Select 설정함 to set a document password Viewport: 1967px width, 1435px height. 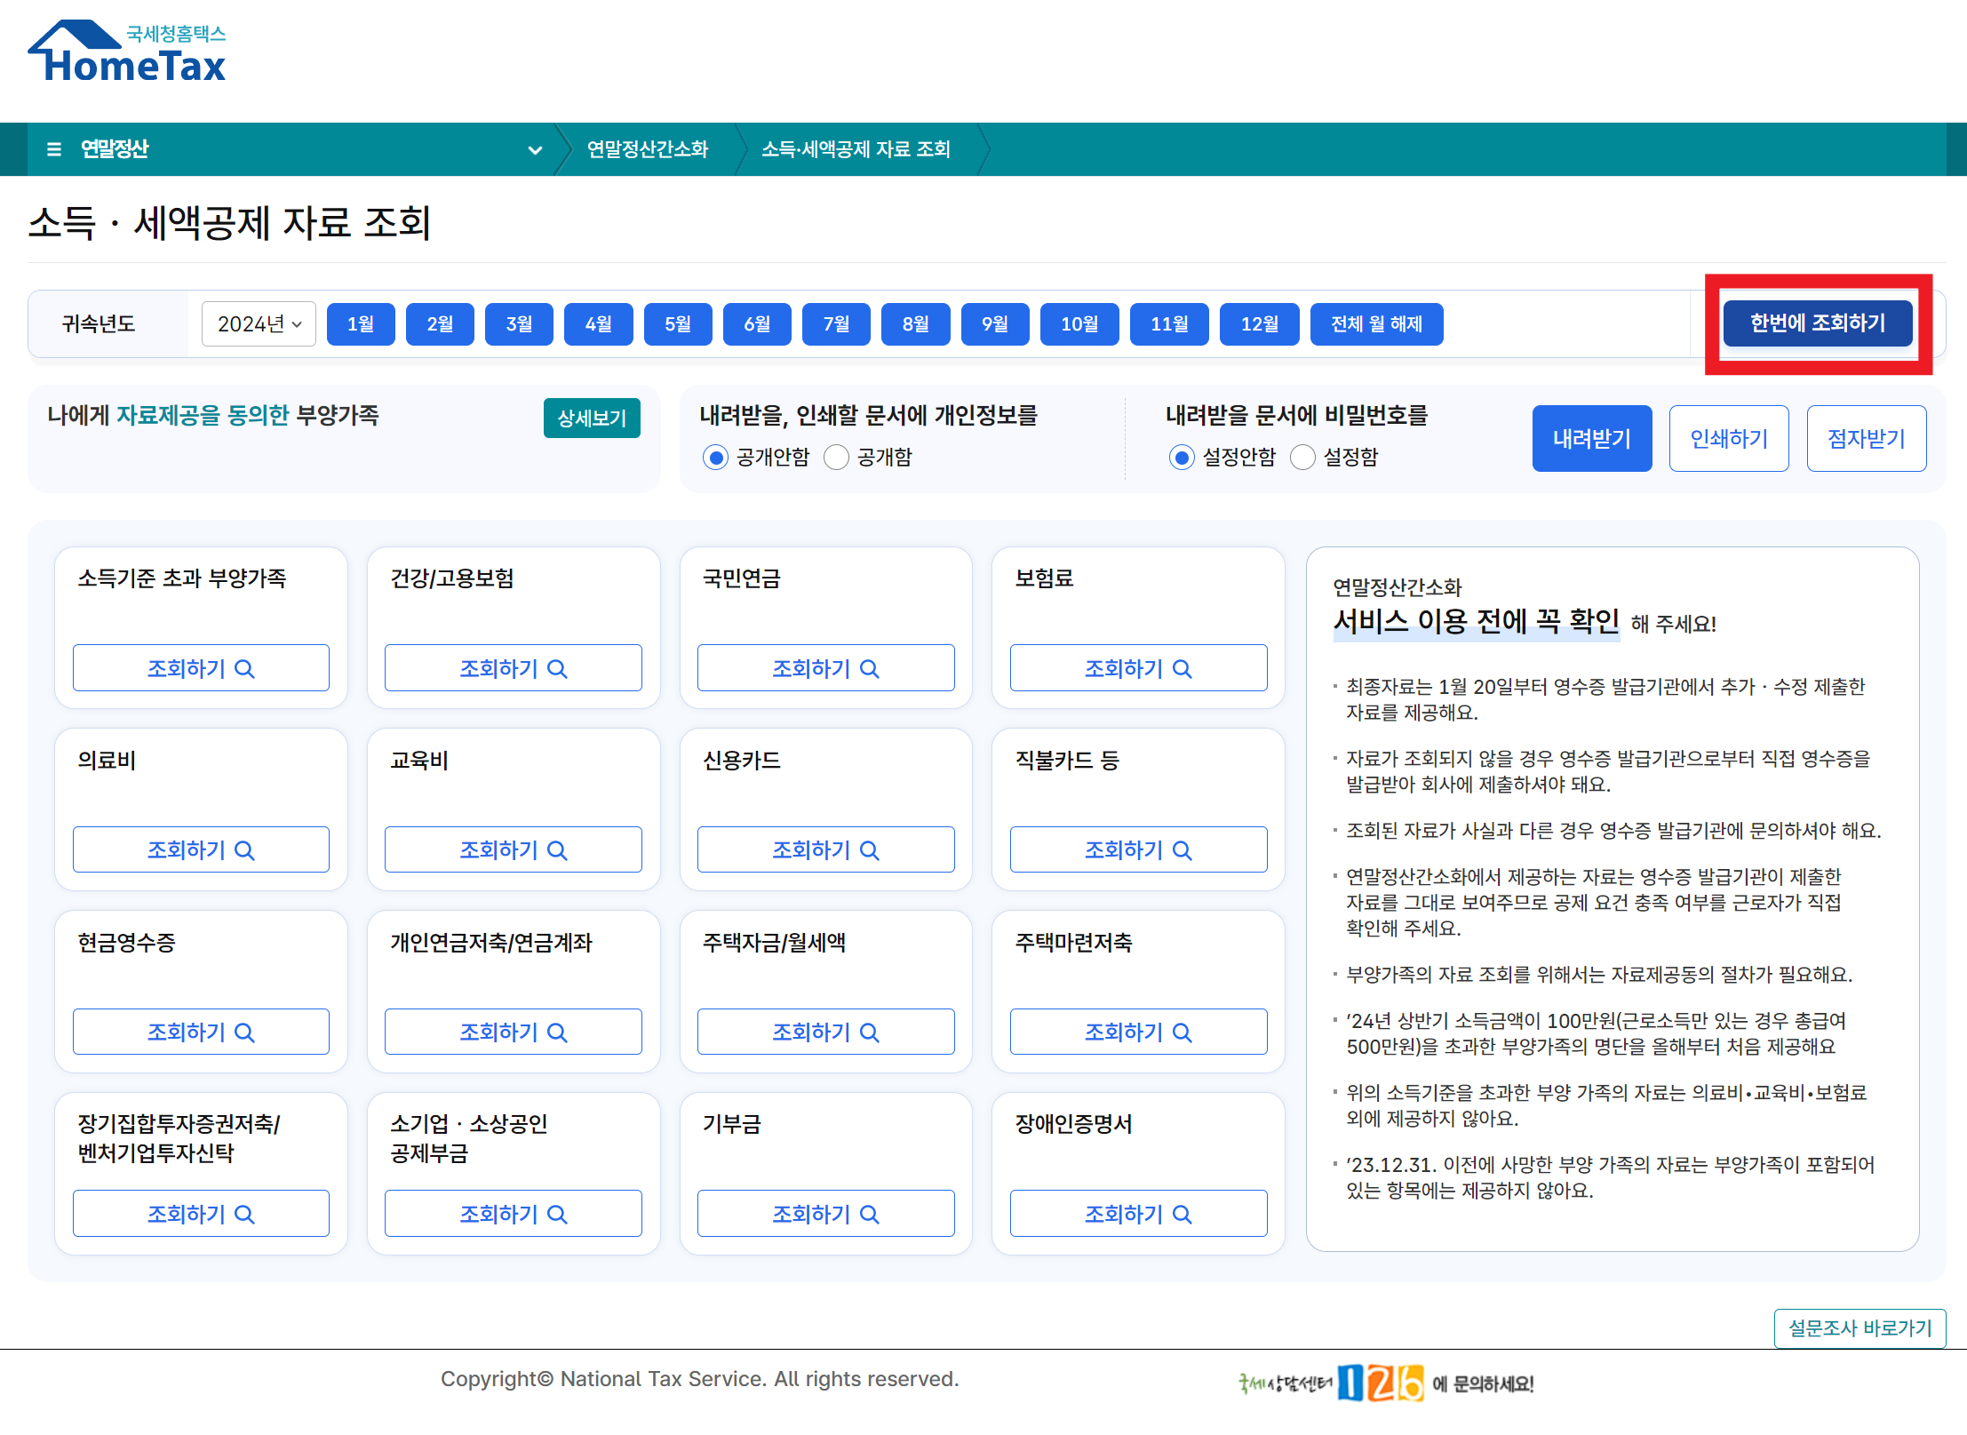1302,457
